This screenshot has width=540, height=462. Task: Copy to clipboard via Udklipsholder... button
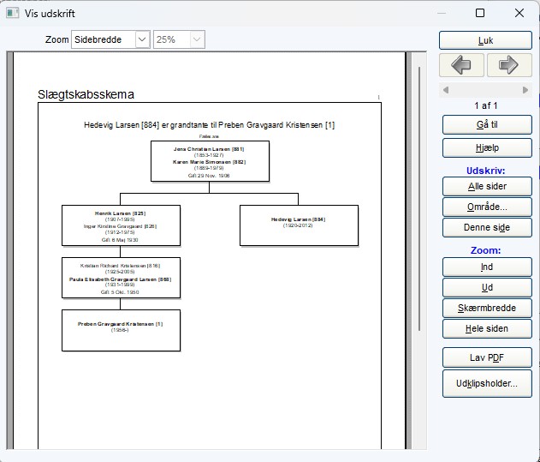click(486, 383)
